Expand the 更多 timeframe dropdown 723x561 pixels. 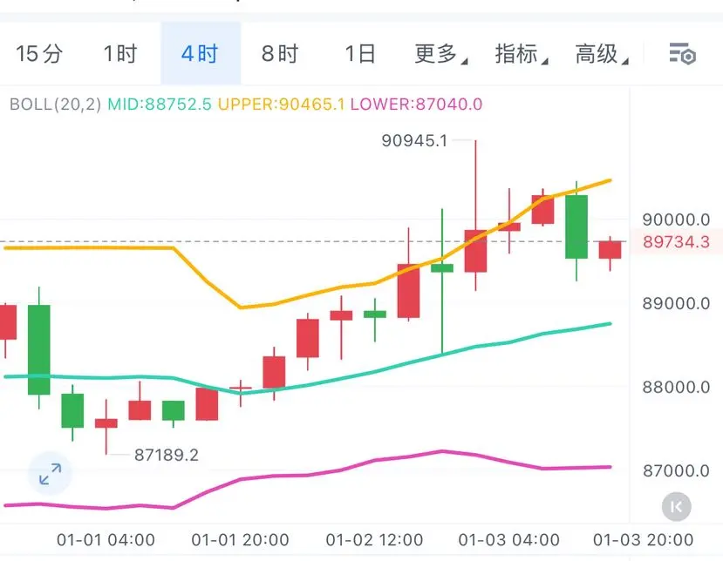[440, 53]
